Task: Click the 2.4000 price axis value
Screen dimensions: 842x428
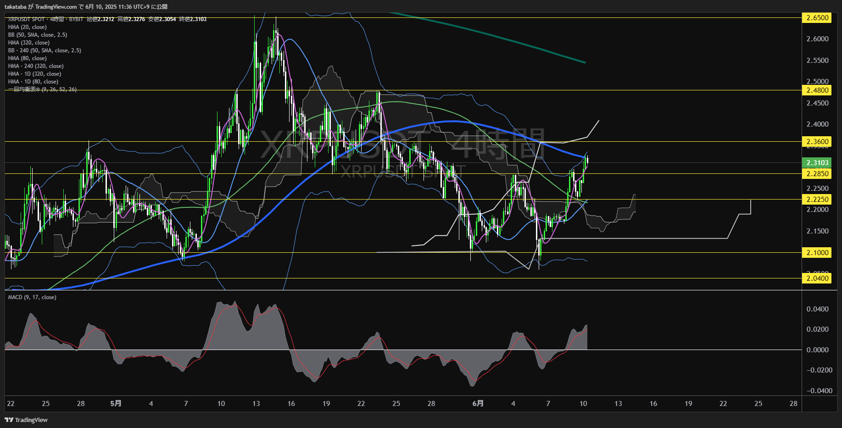Action: [x=818, y=124]
